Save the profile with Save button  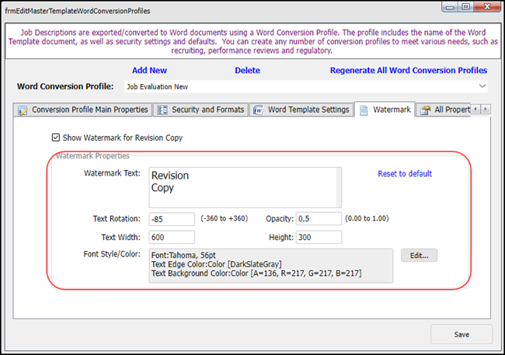461,334
